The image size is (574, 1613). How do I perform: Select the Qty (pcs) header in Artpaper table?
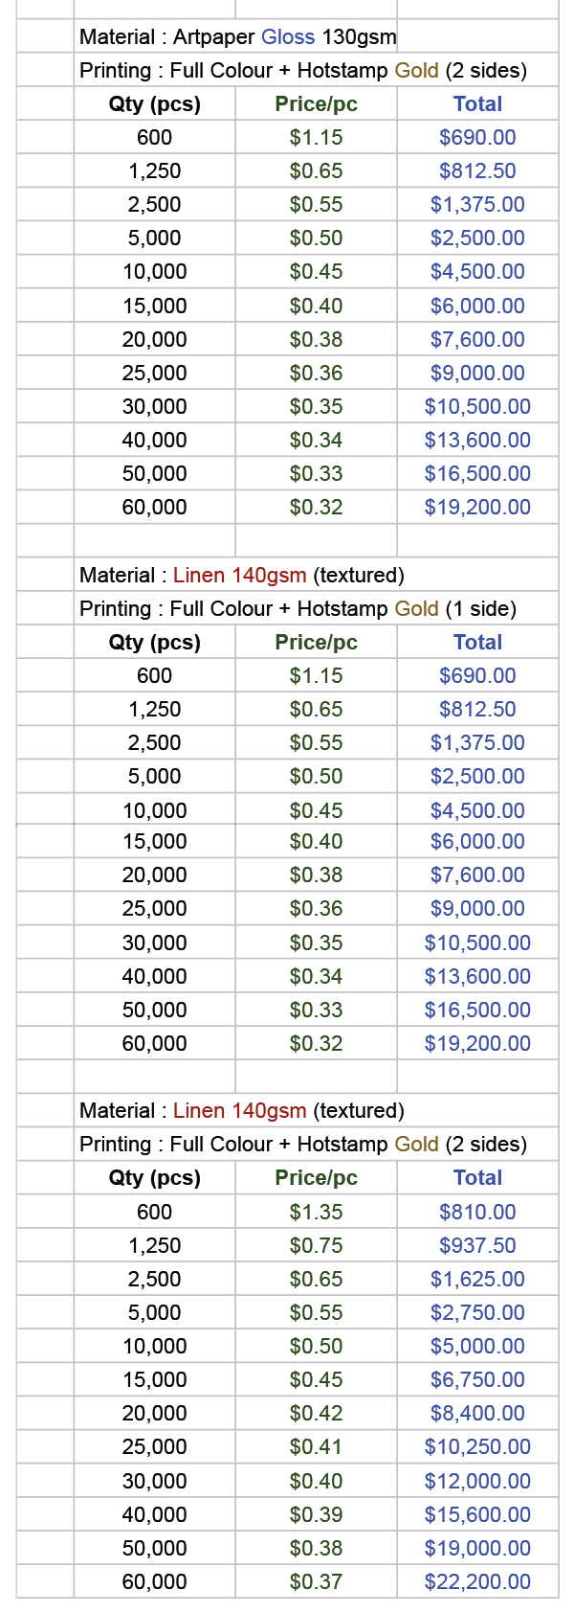point(154,104)
